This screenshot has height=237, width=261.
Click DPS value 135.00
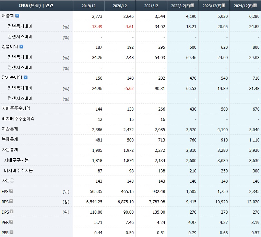coord(159,212)
